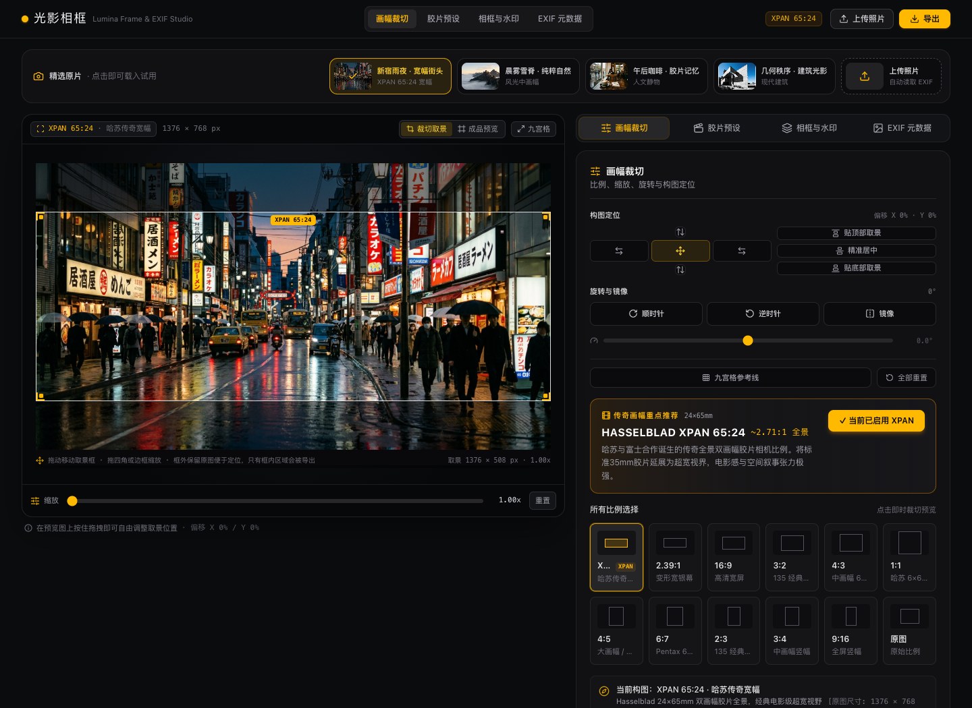Screen dimensions: 972x708
Task: Select the 4:5 大画幅 ratio card
Action: coord(616,631)
